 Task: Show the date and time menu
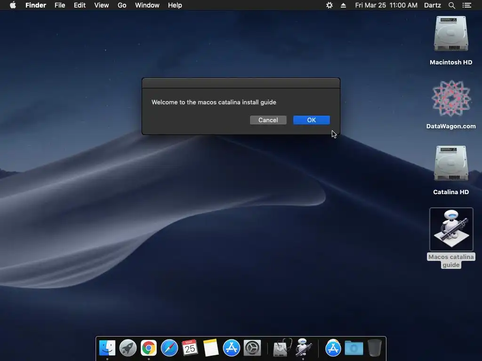[386, 5]
